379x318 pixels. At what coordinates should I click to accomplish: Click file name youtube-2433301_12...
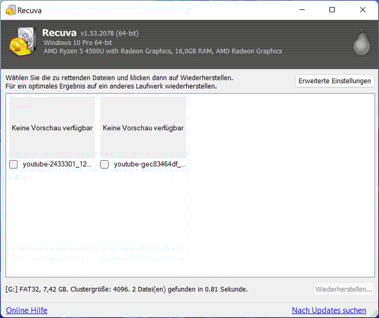coord(57,164)
